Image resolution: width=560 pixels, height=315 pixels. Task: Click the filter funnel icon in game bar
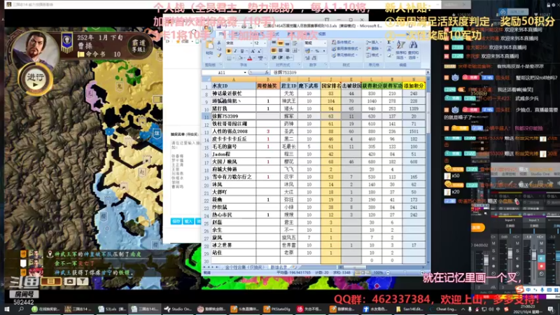[83, 281]
